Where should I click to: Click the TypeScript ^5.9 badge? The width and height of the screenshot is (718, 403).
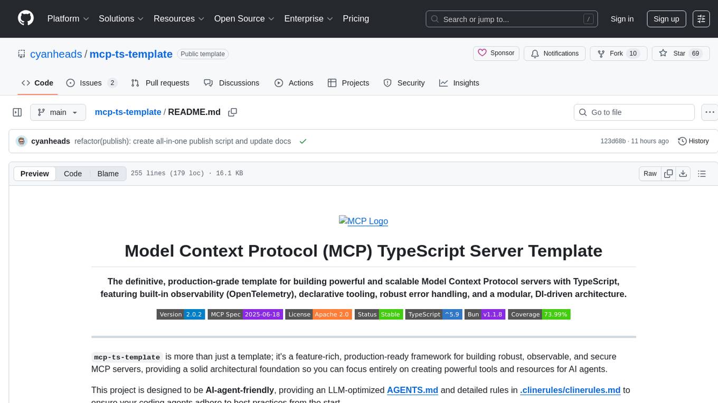click(x=434, y=314)
